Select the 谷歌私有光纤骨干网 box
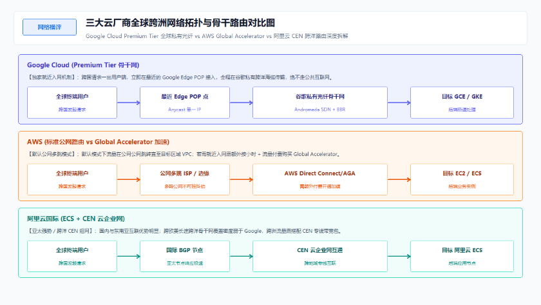 pyautogui.click(x=320, y=103)
